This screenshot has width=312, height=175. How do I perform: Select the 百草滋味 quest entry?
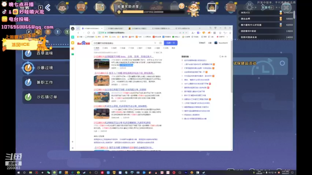[46, 53]
